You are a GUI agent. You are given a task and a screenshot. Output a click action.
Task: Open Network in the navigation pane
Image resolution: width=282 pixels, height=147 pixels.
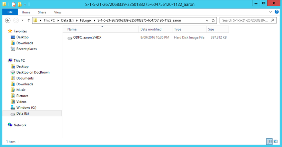pos(20,125)
